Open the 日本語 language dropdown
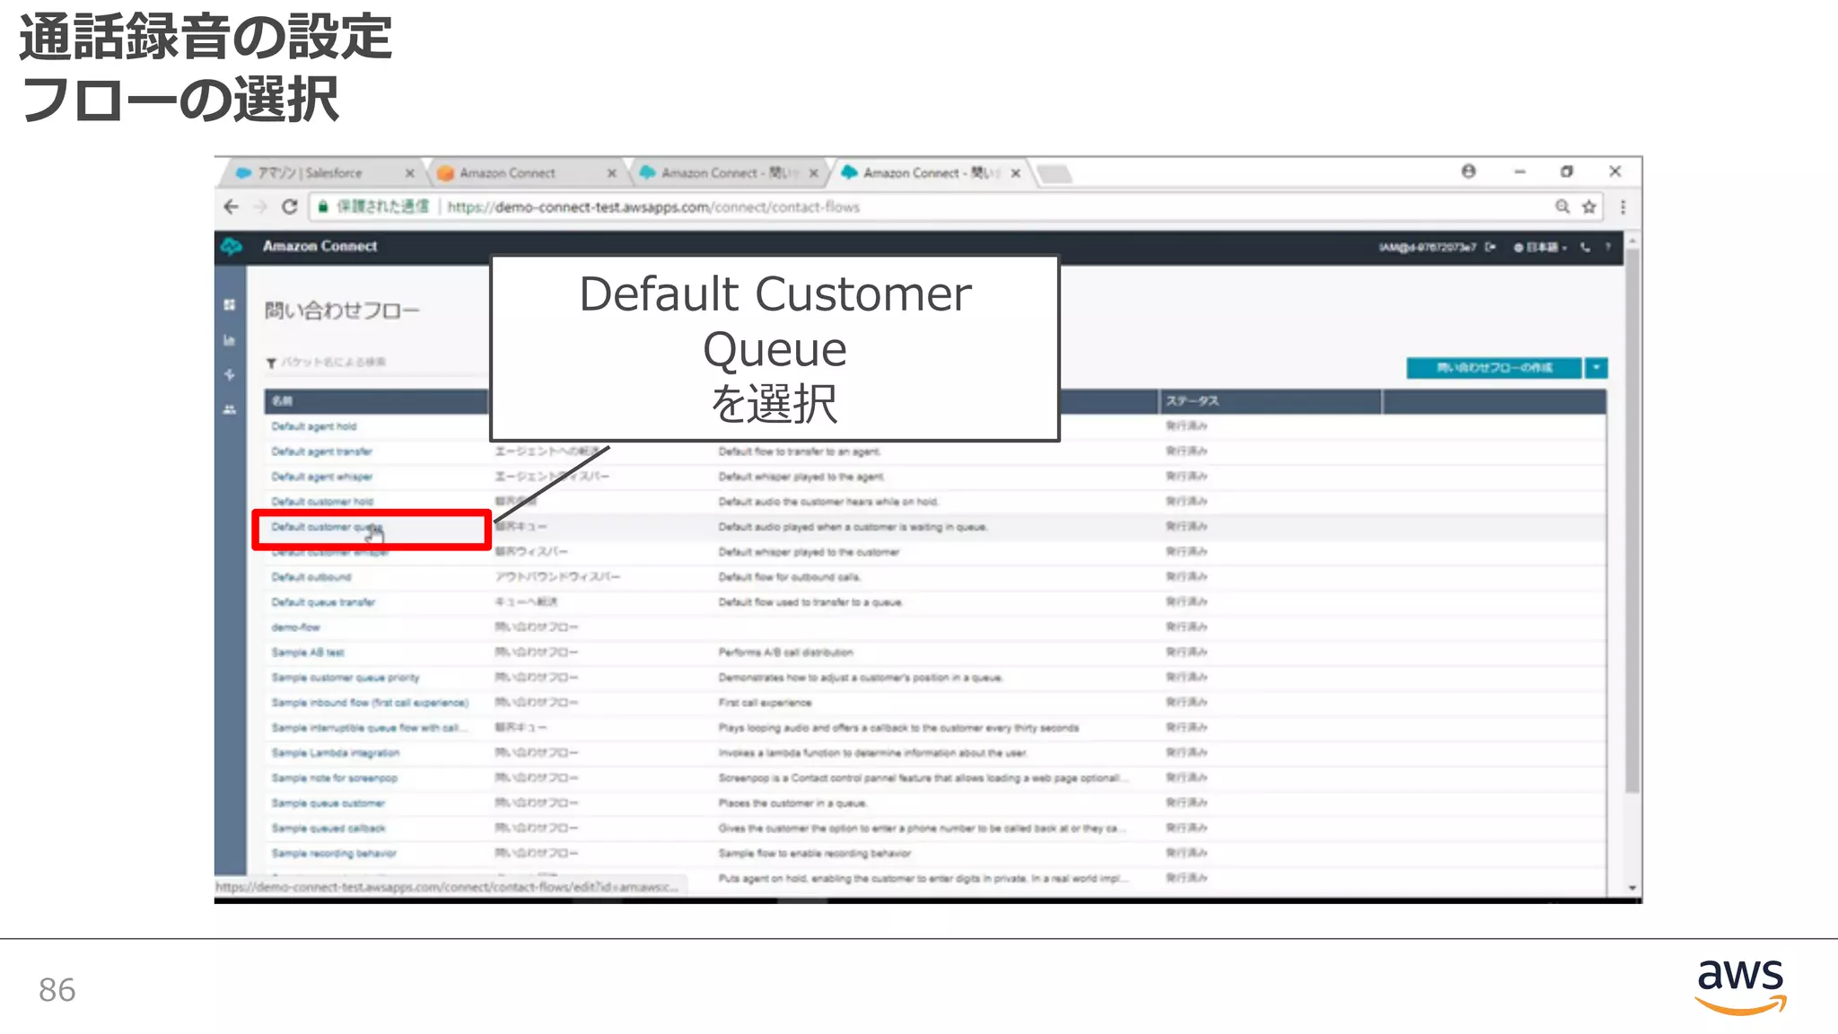Image resolution: width=1838 pixels, height=1034 pixels. tap(1540, 247)
